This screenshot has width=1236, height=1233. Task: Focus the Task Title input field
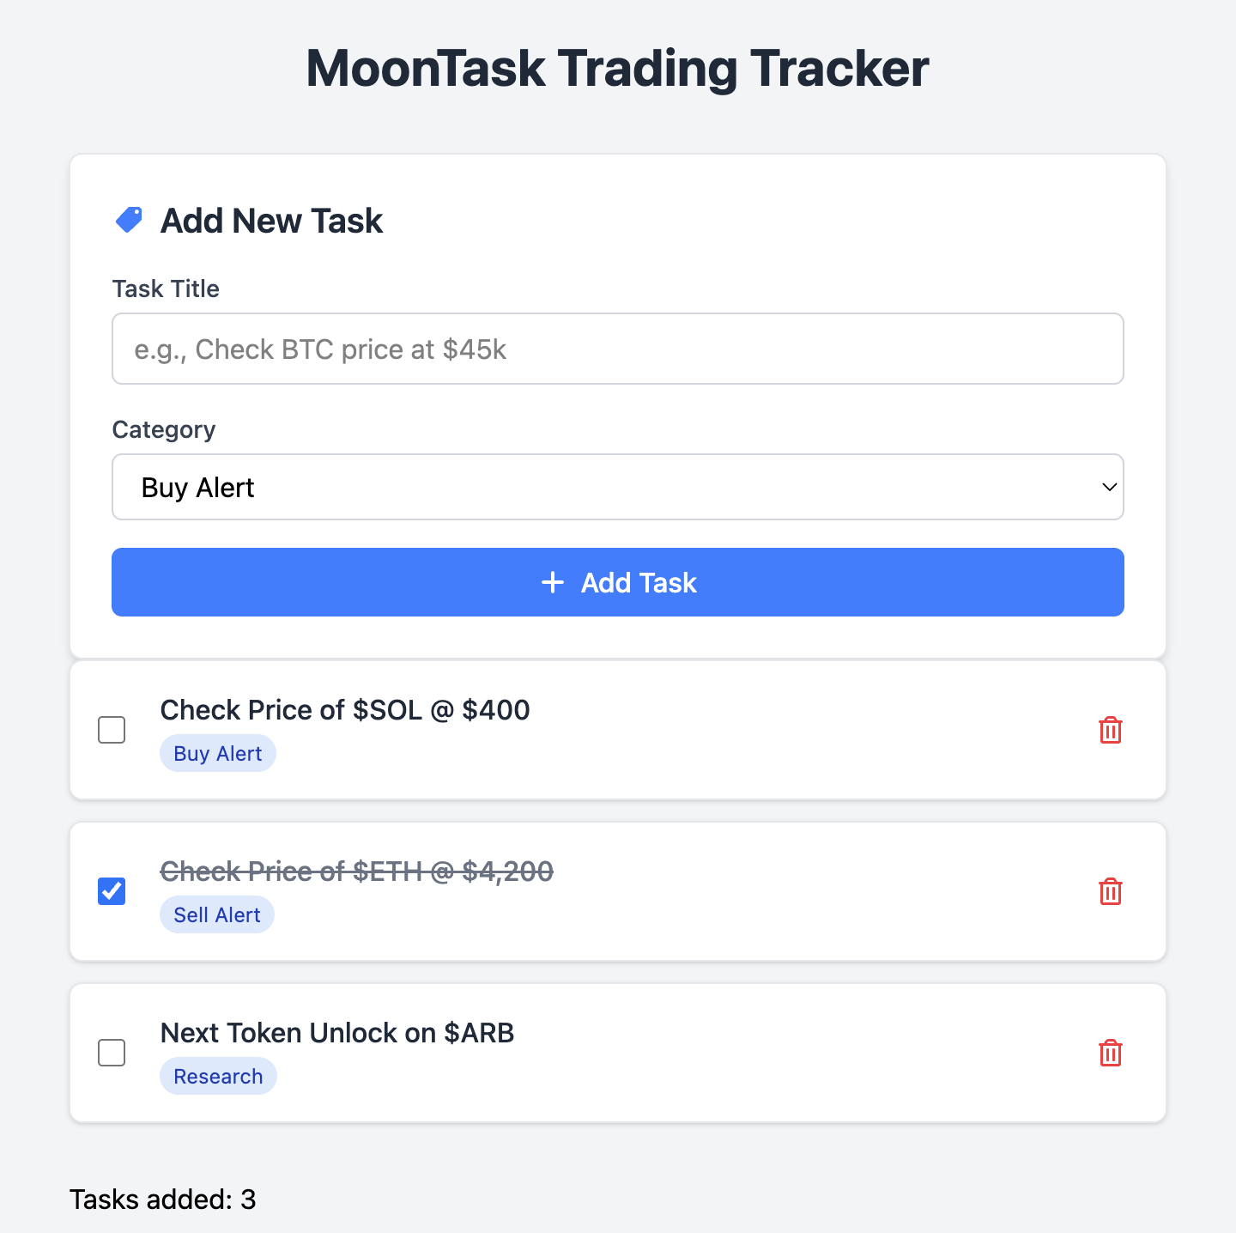coord(618,349)
